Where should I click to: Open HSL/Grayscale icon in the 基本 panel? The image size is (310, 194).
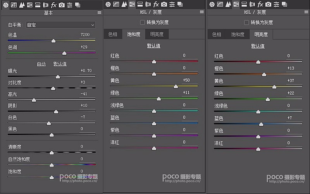[x=30, y=5]
